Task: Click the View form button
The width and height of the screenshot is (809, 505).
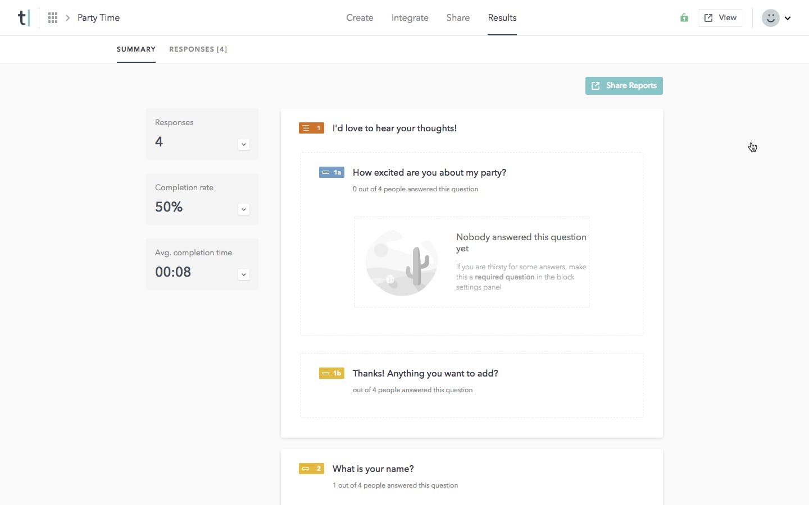Action: coord(720,18)
